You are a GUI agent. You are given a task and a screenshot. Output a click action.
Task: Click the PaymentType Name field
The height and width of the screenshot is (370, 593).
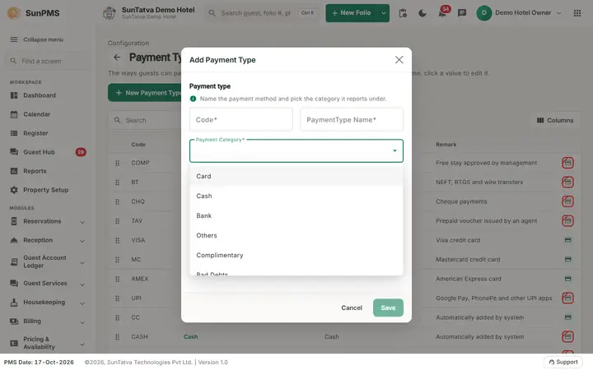(352, 120)
